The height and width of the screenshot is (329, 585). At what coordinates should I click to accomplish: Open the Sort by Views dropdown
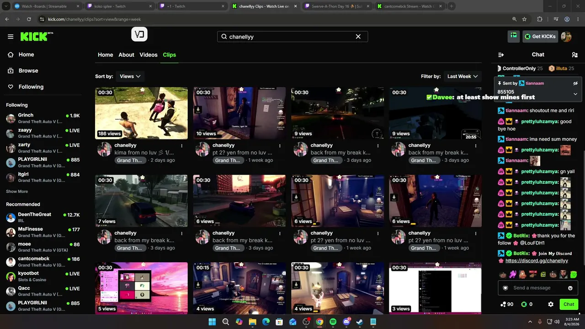coord(130,76)
